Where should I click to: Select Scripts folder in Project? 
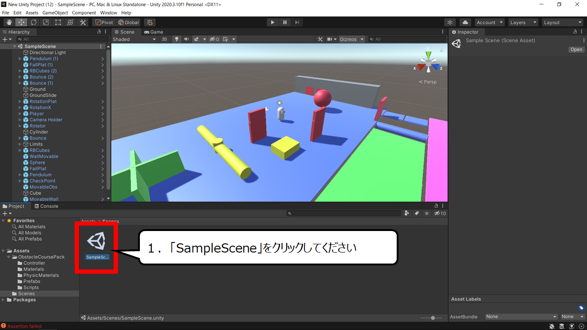coord(31,287)
